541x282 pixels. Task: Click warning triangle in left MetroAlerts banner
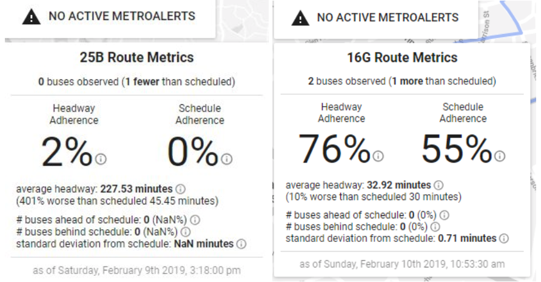32,16
